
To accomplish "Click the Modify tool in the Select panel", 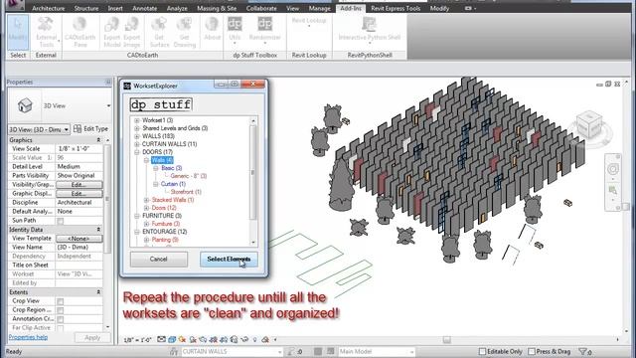I will click(18, 33).
